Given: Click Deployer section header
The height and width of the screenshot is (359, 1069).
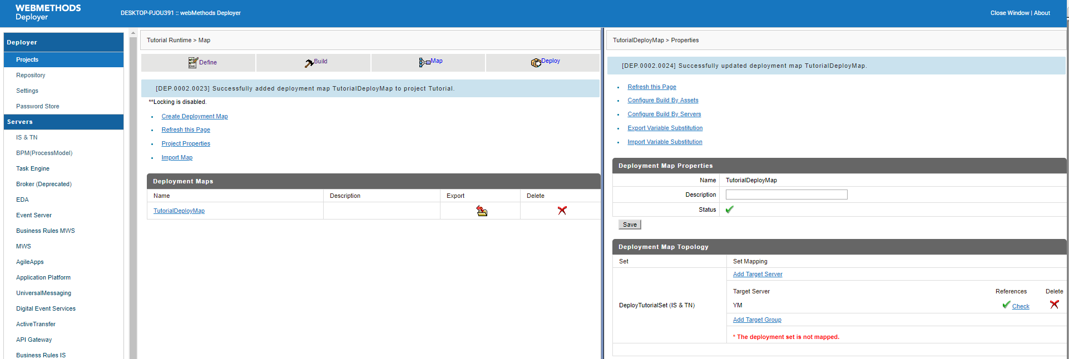Looking at the screenshot, I should (63, 42).
